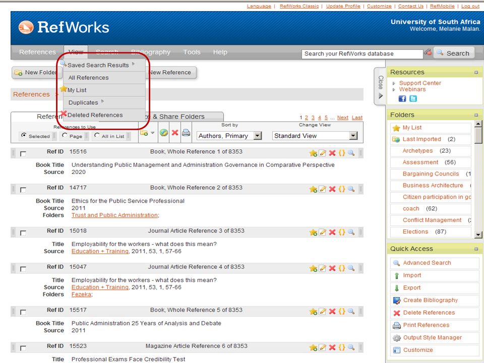484x363 pixels.
Task: Tick checkbox for Ref ID 15517
Action: (23, 313)
